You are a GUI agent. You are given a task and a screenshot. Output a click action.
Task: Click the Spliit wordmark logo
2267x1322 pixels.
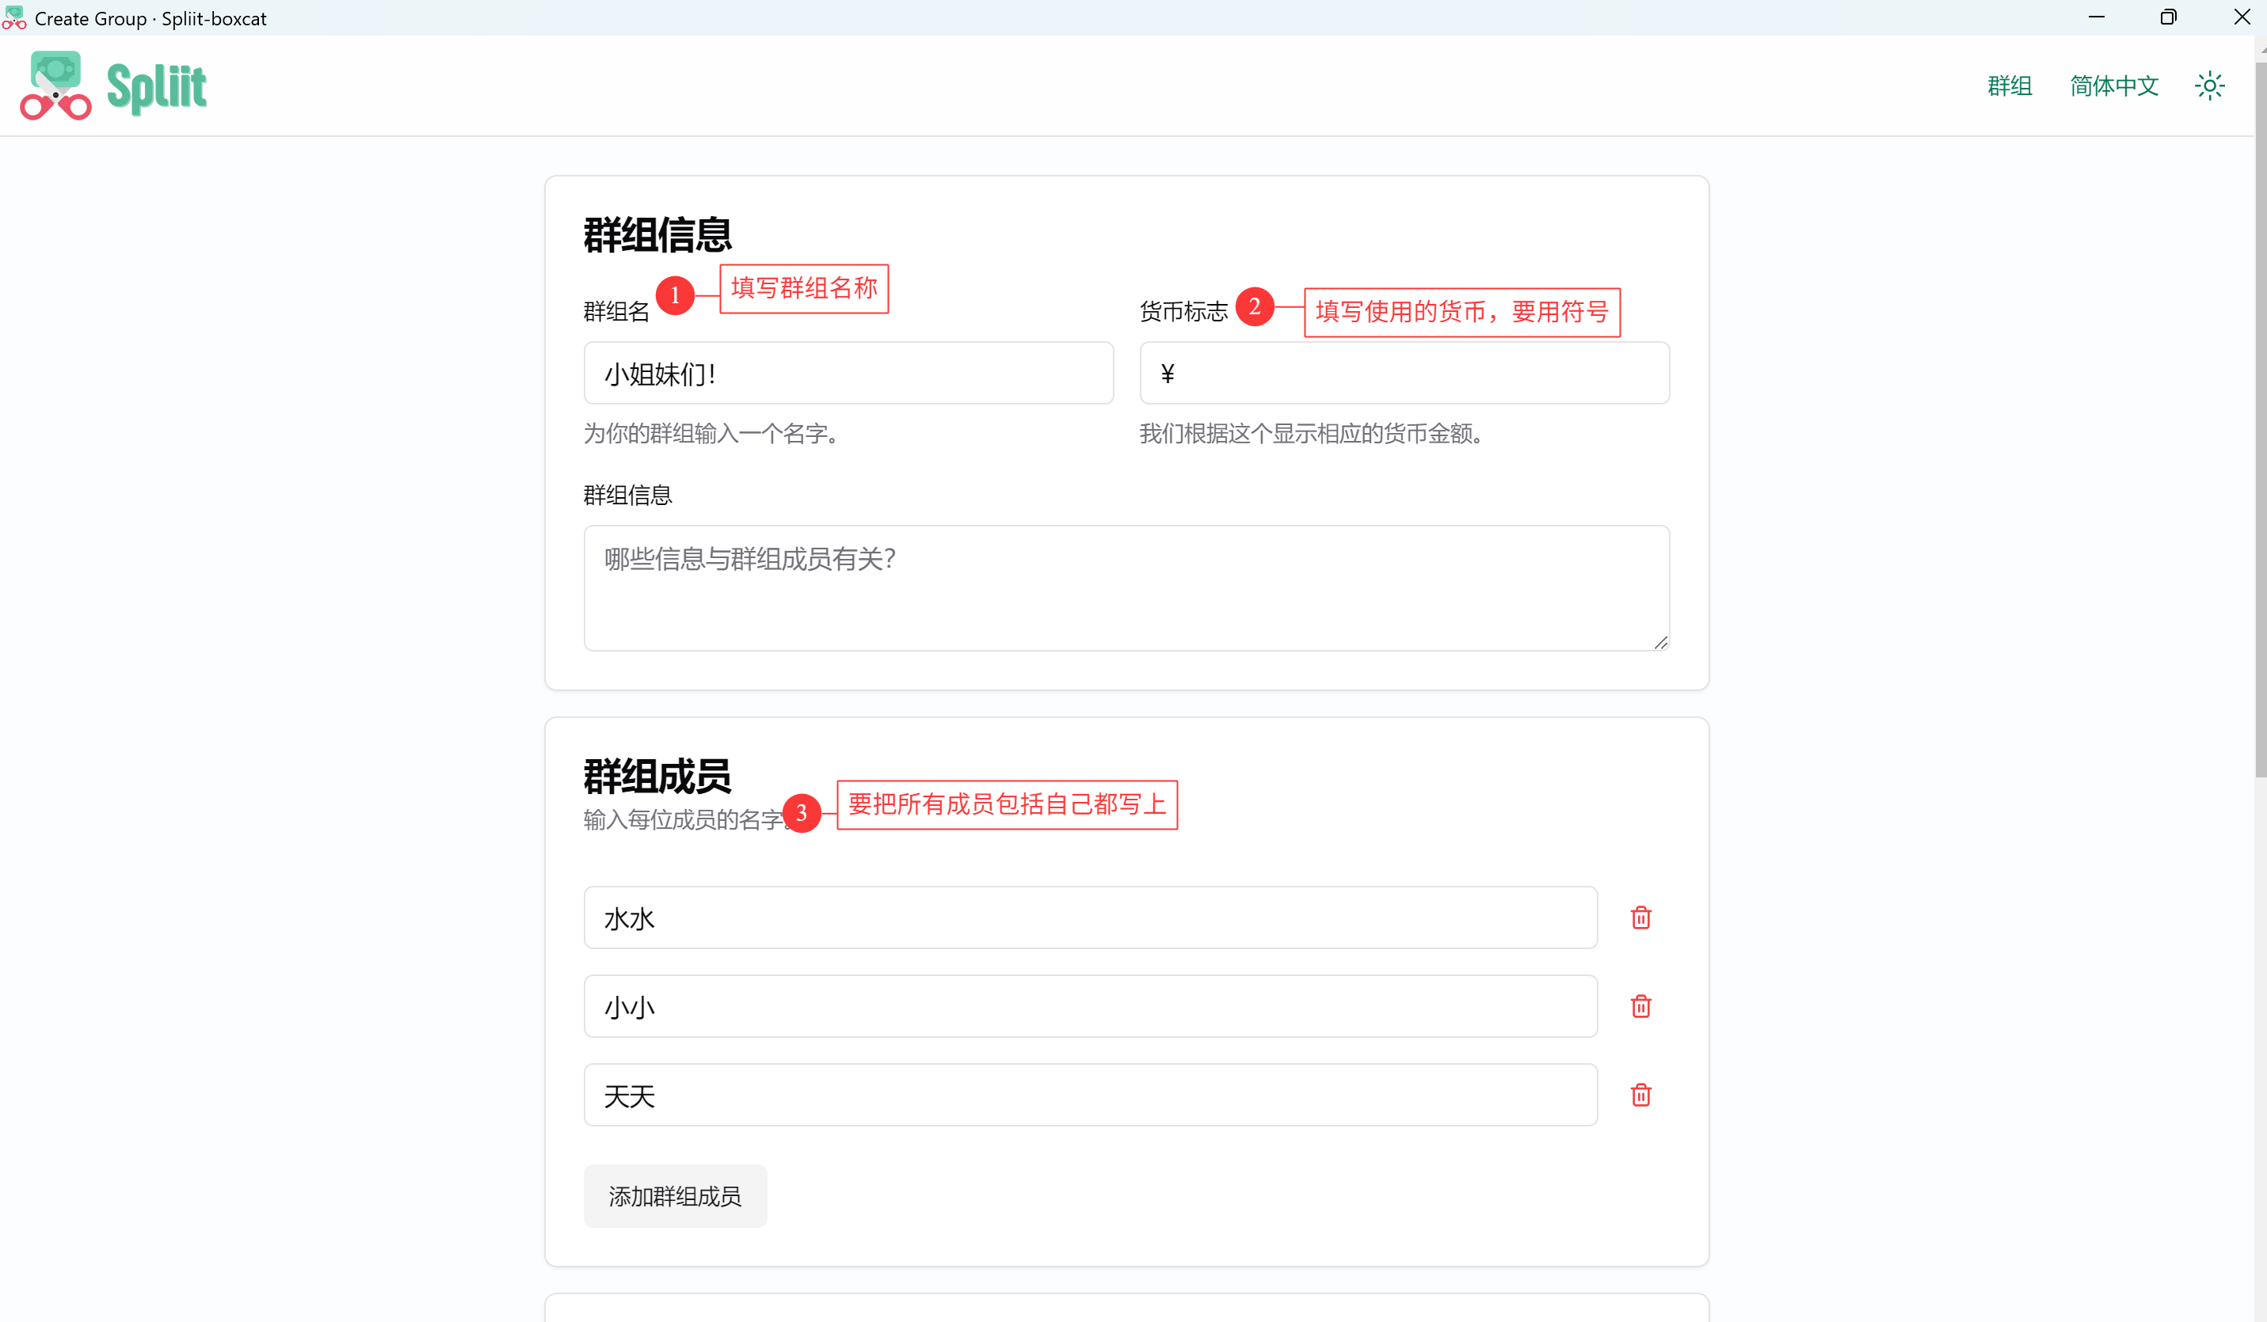(x=157, y=87)
